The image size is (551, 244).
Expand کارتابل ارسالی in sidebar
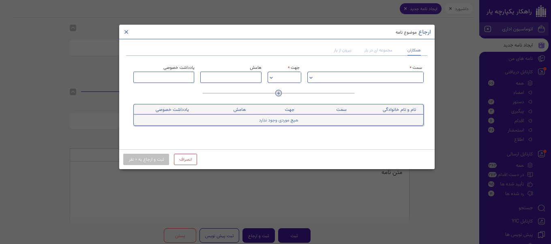520,154
